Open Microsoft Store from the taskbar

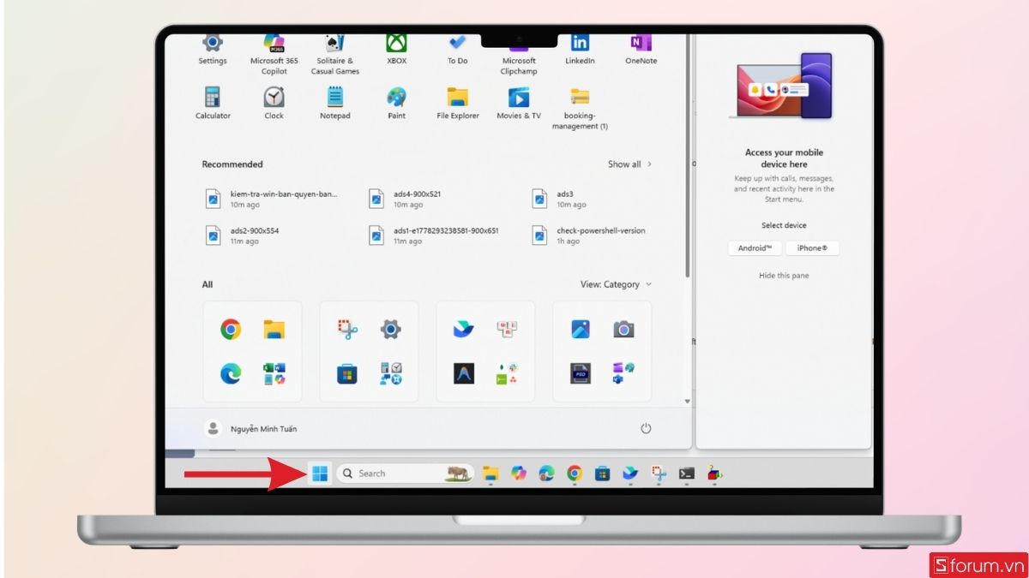[602, 474]
